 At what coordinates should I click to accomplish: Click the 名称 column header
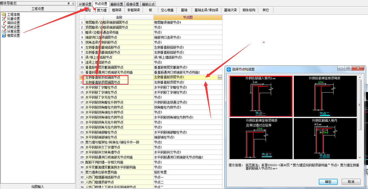(119, 17)
